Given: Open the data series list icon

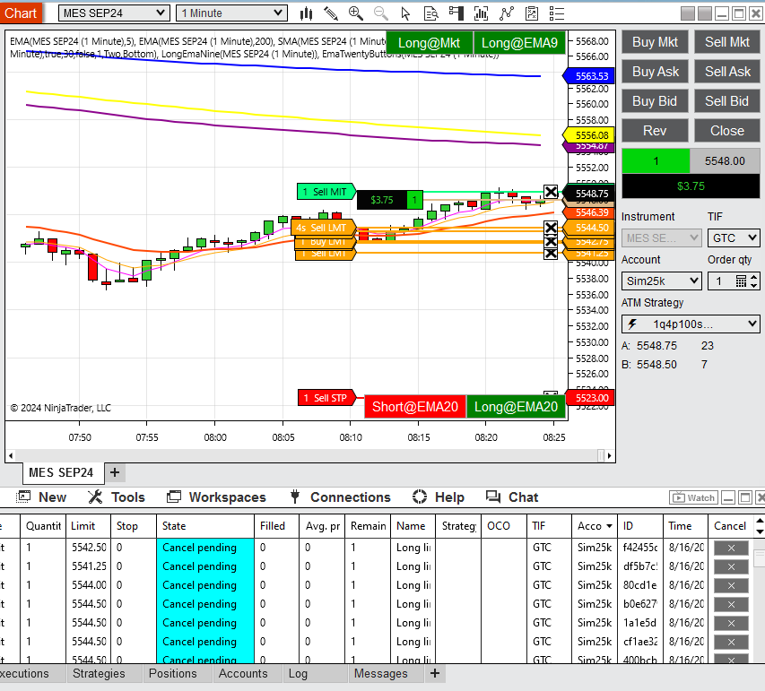Looking at the screenshot, I should point(557,13).
